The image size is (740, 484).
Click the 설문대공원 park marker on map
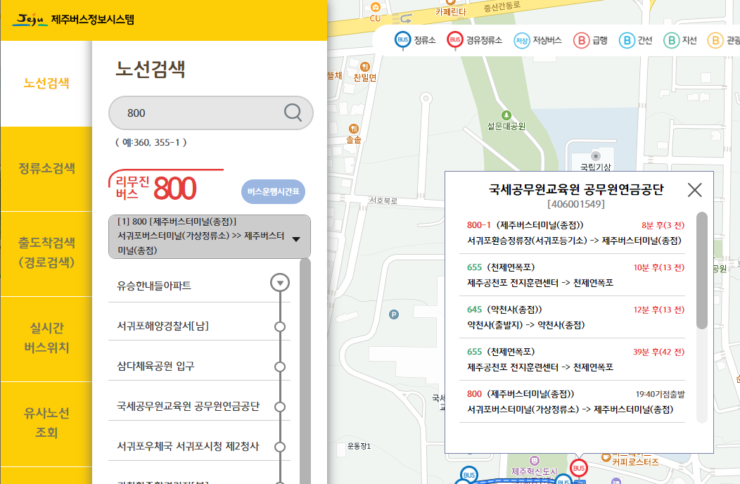tap(506, 115)
